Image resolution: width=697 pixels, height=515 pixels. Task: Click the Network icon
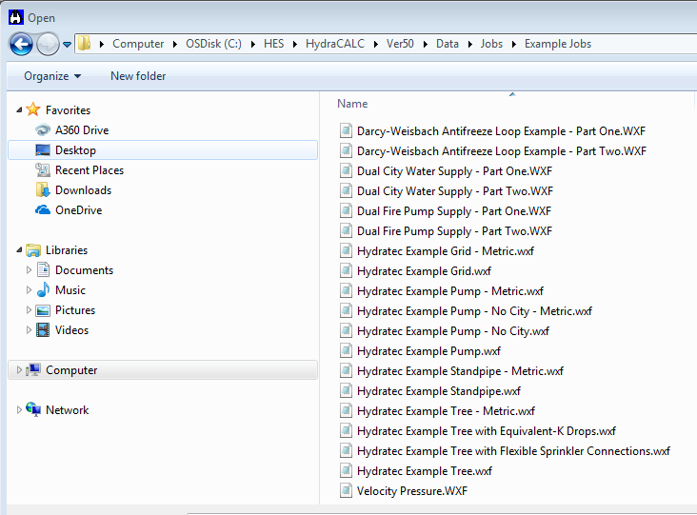[33, 409]
